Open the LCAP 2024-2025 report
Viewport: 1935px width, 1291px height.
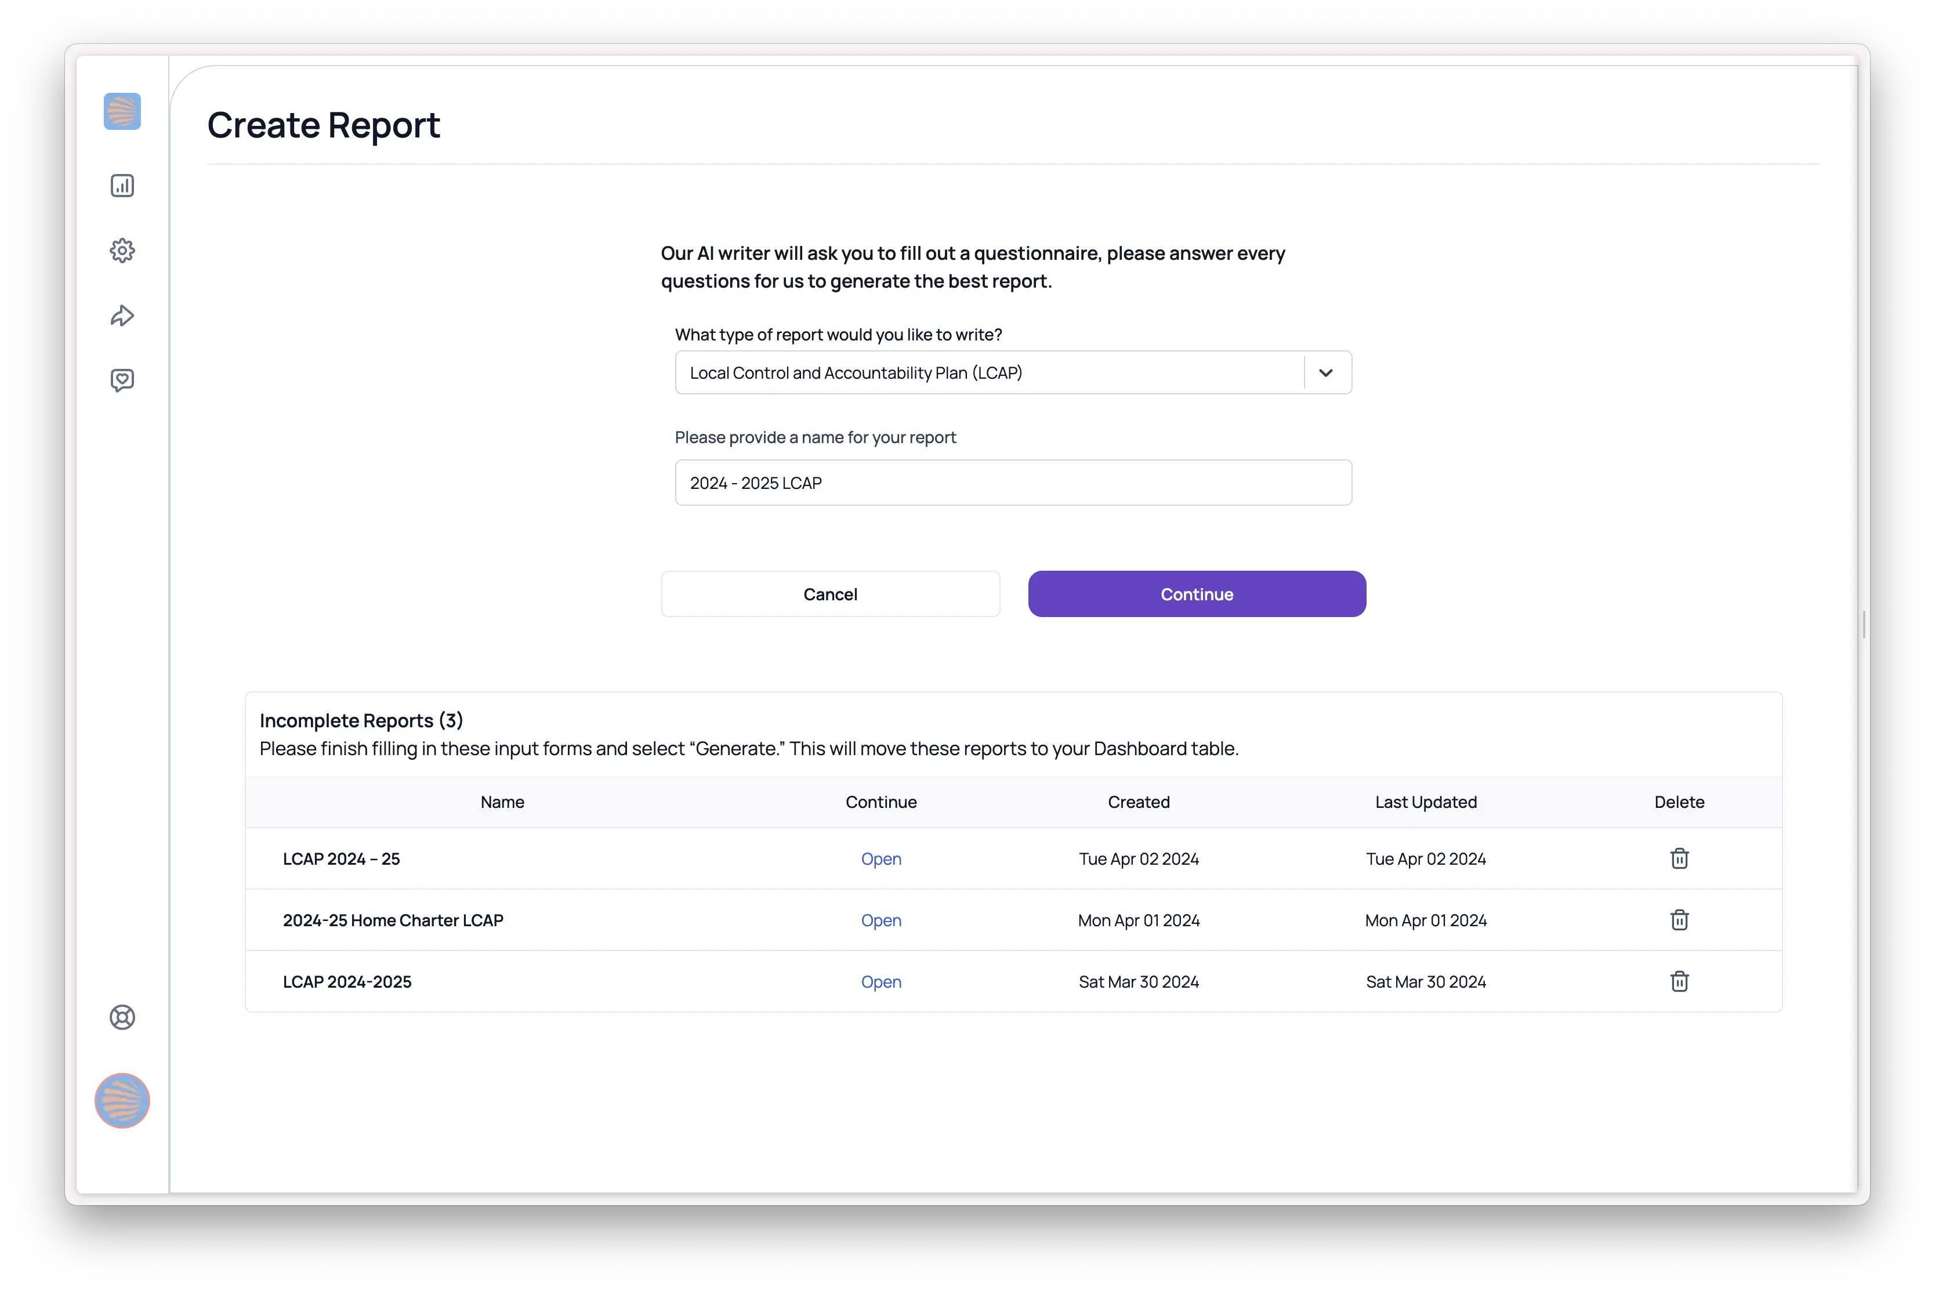pyautogui.click(x=881, y=981)
